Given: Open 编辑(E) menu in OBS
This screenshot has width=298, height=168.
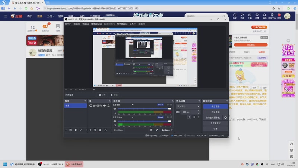Looking at the screenshot, I should tap(77, 24).
